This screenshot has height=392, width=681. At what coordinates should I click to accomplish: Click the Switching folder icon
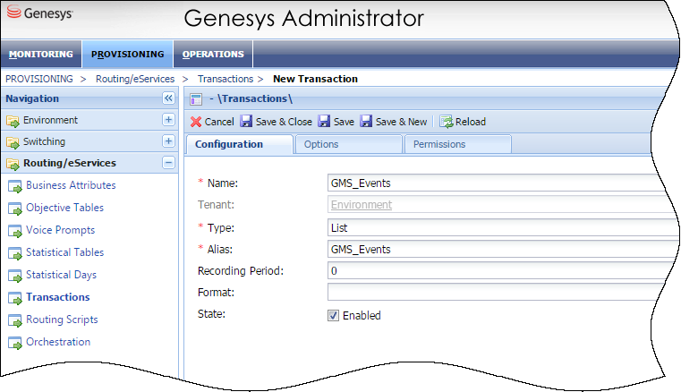[13, 142]
